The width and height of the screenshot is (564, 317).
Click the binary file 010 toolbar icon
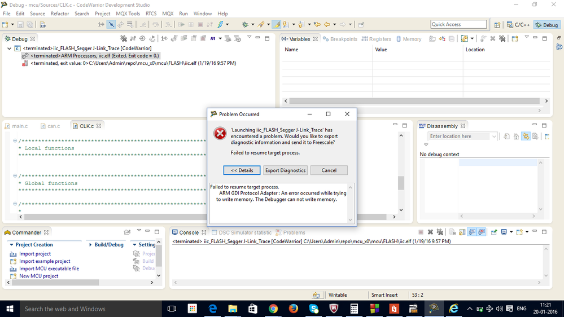pos(42,25)
